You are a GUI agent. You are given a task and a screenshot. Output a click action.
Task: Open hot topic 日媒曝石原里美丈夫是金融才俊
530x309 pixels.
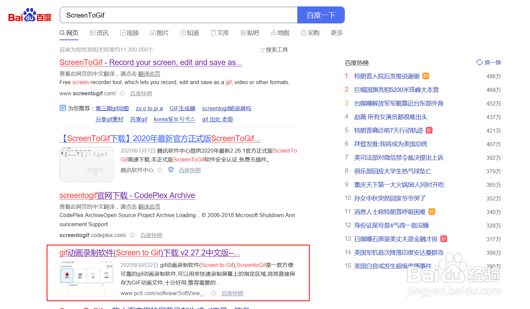396,239
